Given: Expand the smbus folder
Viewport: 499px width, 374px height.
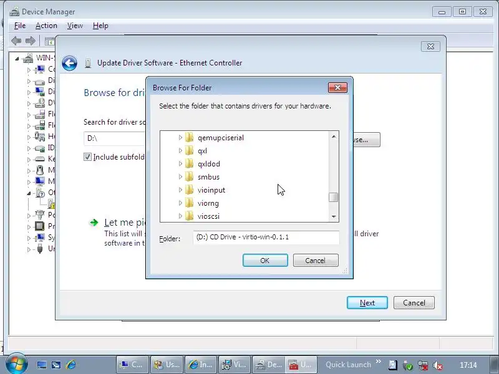Looking at the screenshot, I should (180, 176).
